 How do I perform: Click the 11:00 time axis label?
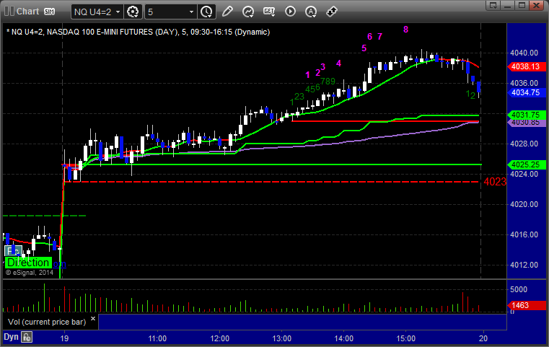click(x=157, y=338)
